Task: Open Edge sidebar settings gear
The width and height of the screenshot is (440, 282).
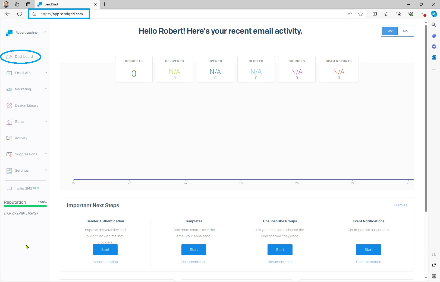Action: (434, 276)
